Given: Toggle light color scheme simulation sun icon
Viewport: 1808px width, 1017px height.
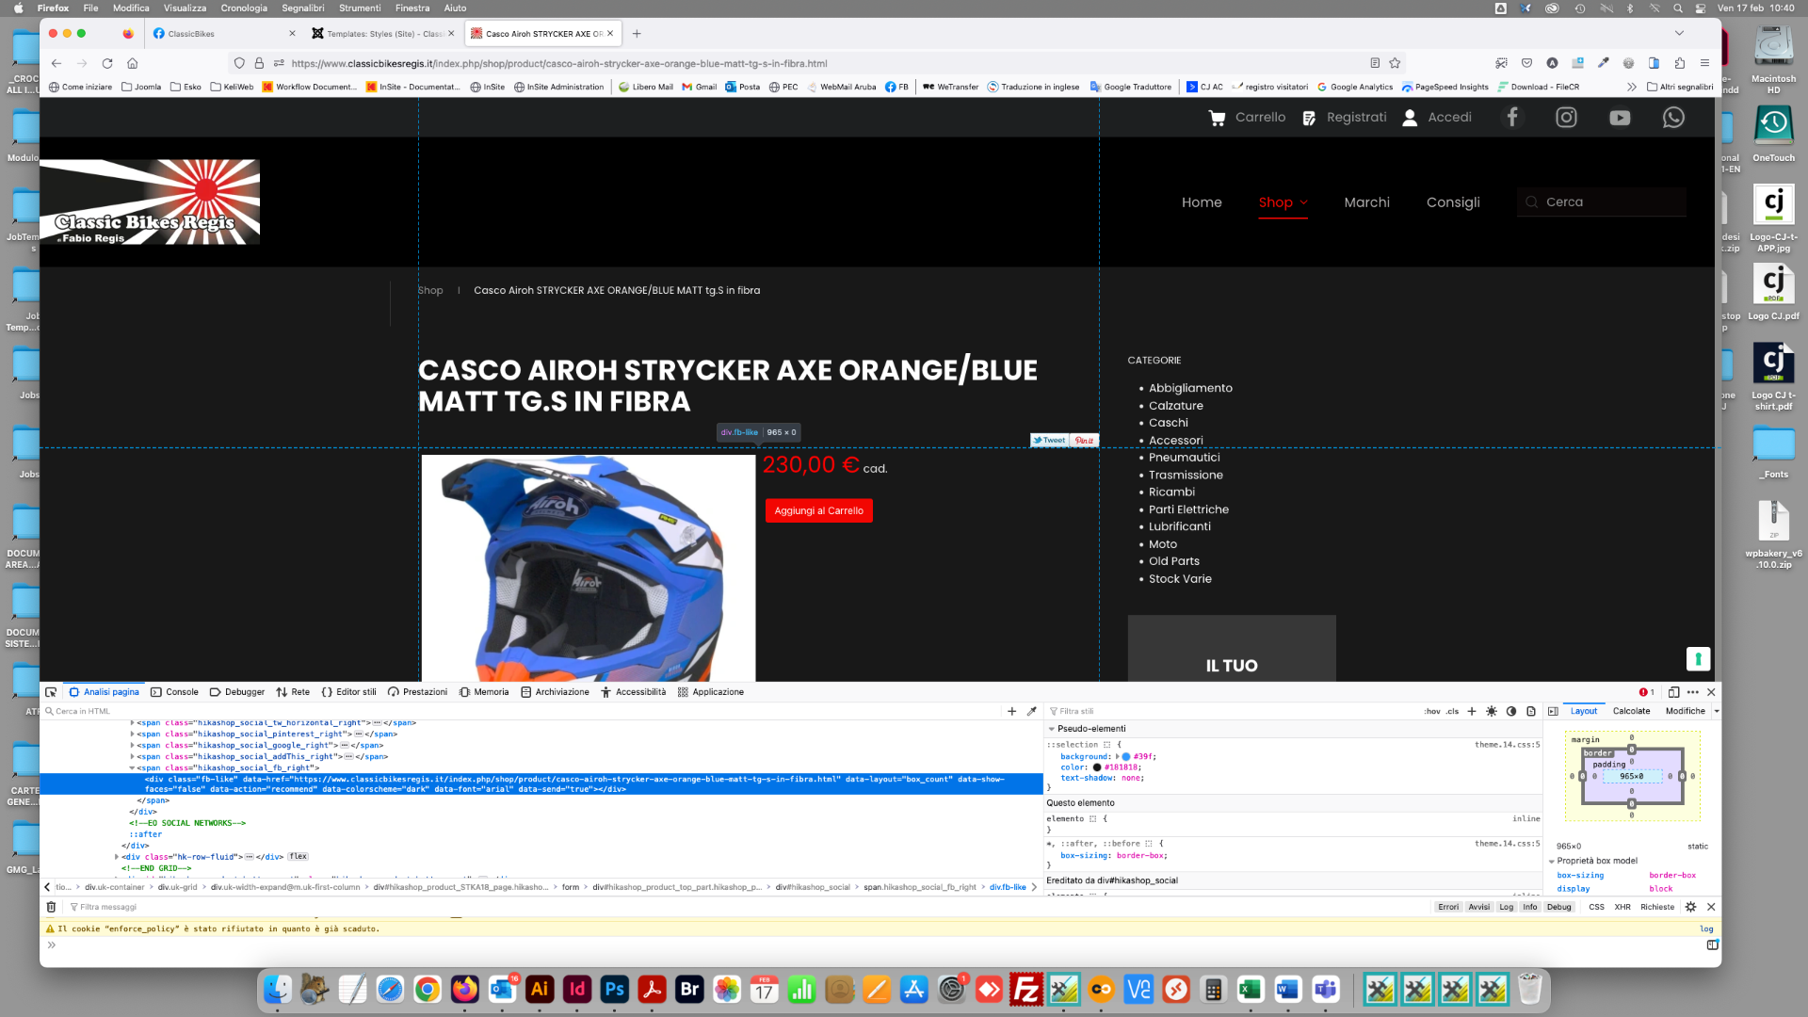Looking at the screenshot, I should coord(1492,711).
